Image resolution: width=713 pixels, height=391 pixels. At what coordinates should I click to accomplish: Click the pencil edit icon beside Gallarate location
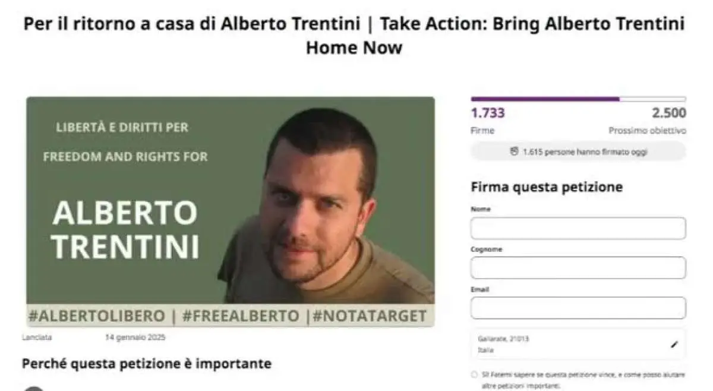673,344
